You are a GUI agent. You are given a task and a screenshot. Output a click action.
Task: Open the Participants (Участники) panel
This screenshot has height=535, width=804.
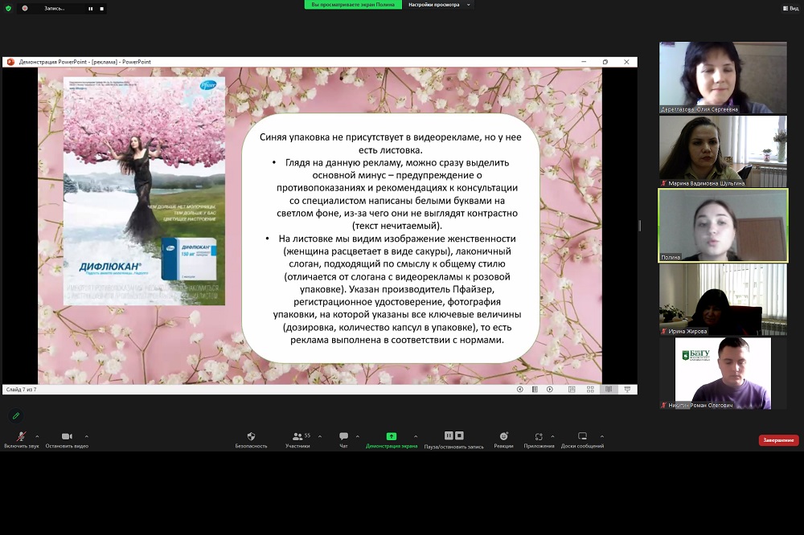click(x=297, y=436)
